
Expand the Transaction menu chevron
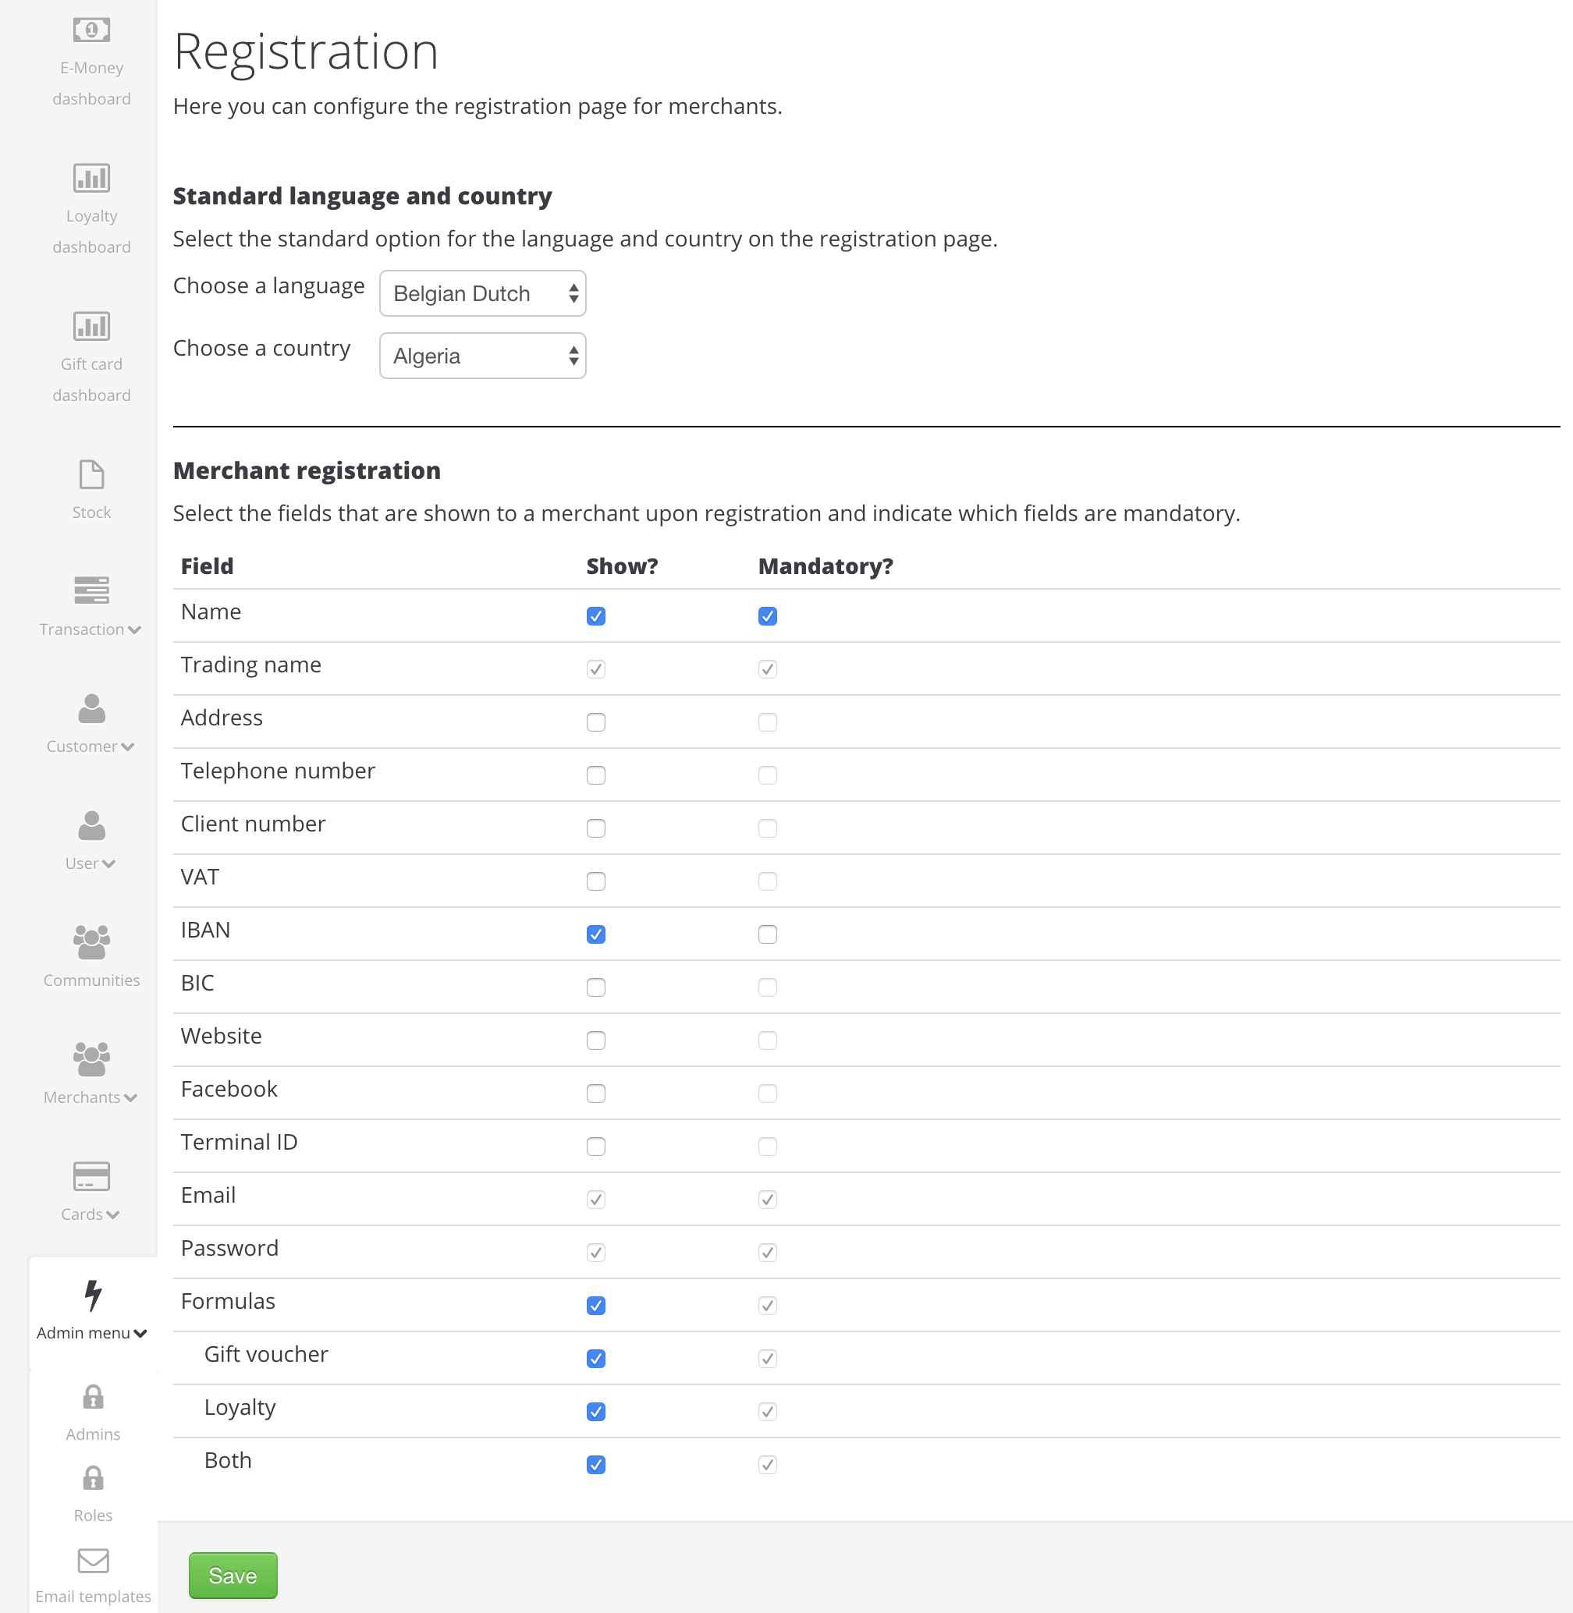[135, 630]
